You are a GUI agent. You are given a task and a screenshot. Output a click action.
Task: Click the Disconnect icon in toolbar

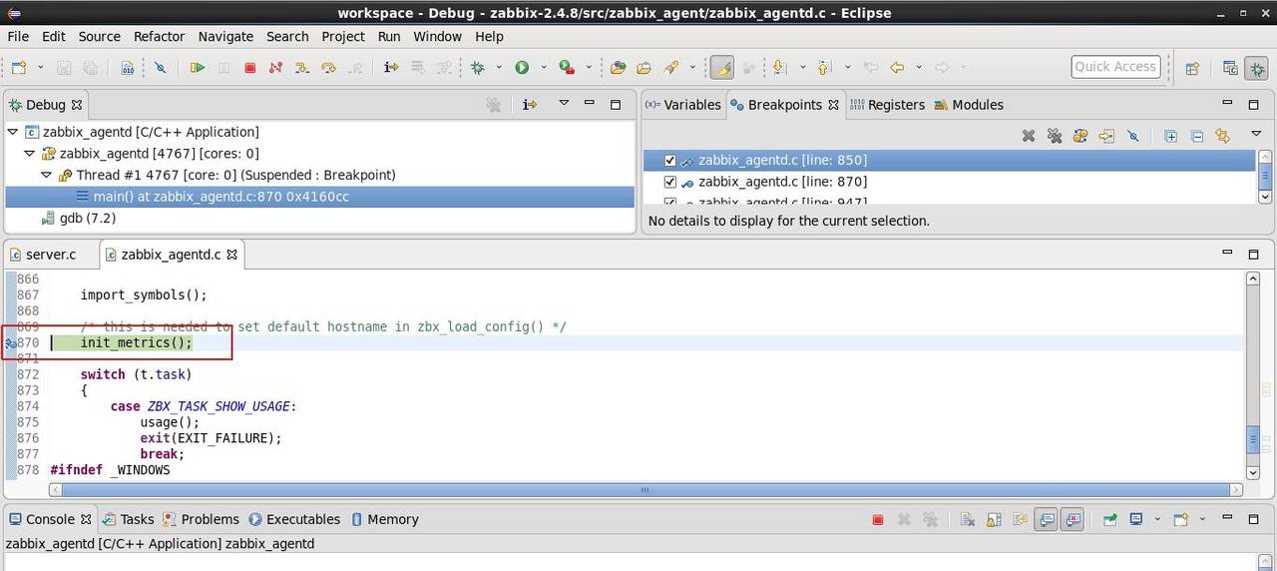[x=275, y=68]
